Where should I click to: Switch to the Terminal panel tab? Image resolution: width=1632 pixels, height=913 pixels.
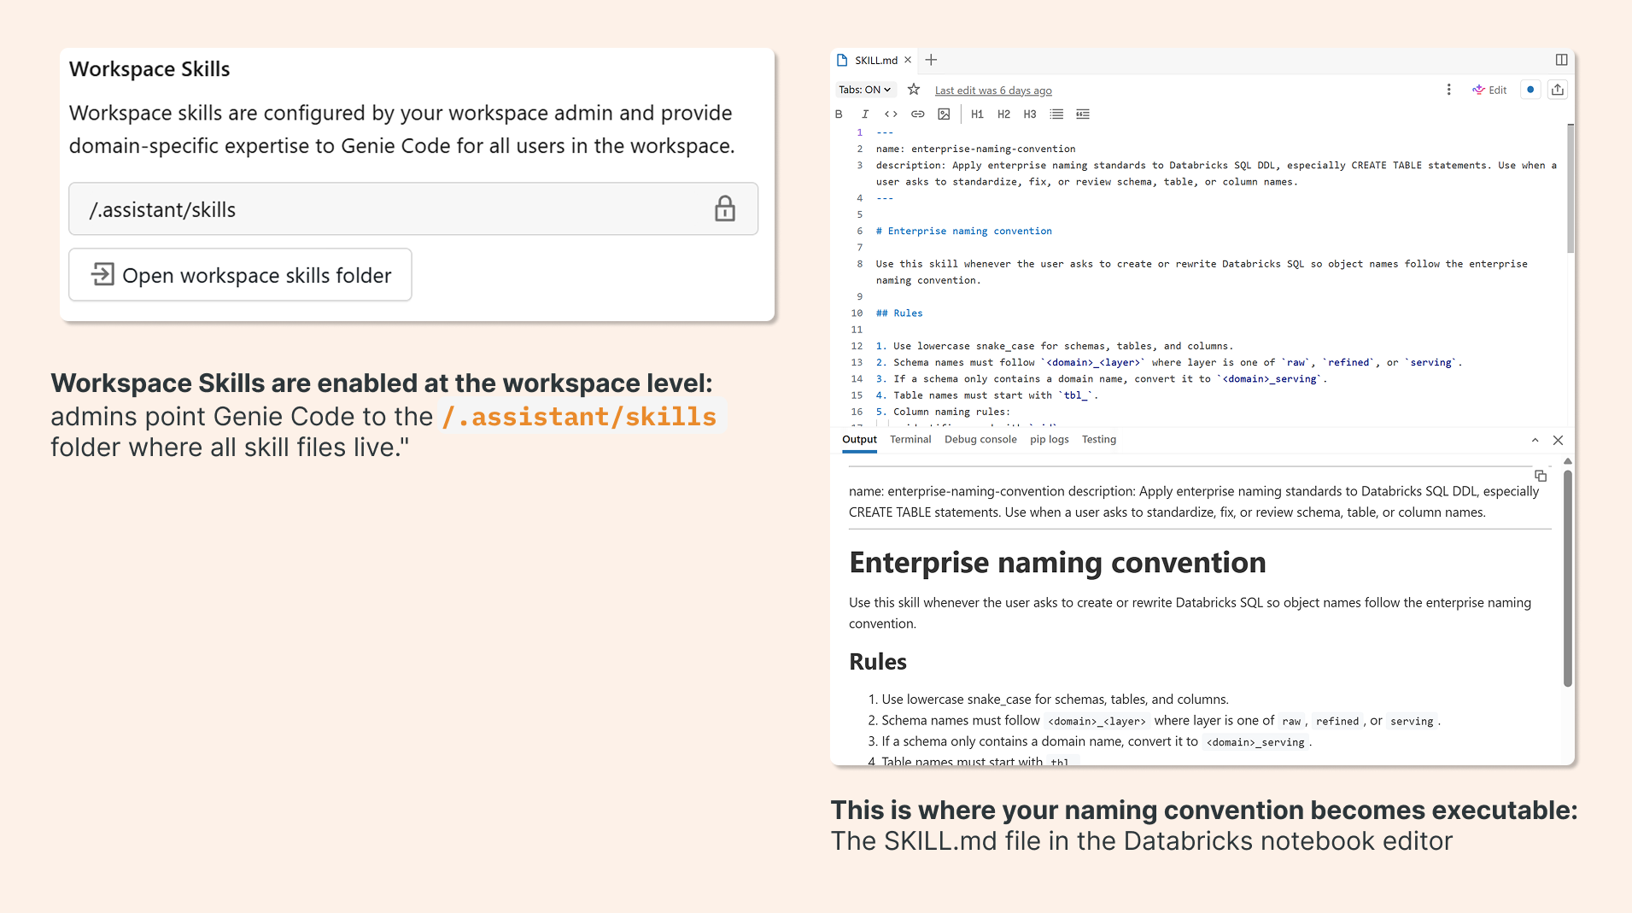click(910, 440)
